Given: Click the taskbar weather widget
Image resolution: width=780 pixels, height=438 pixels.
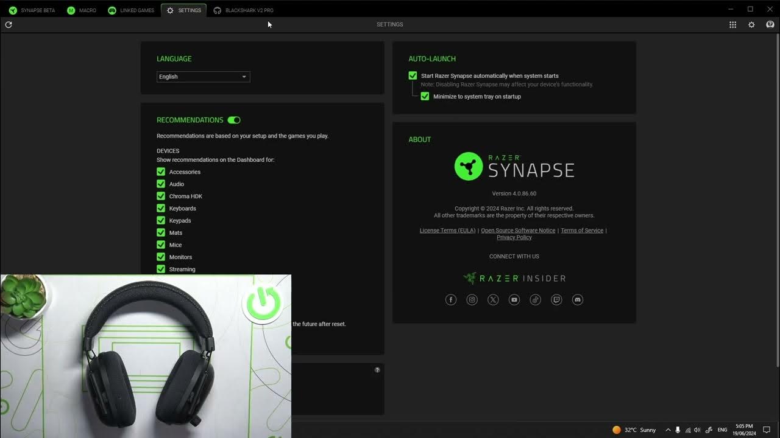Looking at the screenshot, I should [634, 429].
